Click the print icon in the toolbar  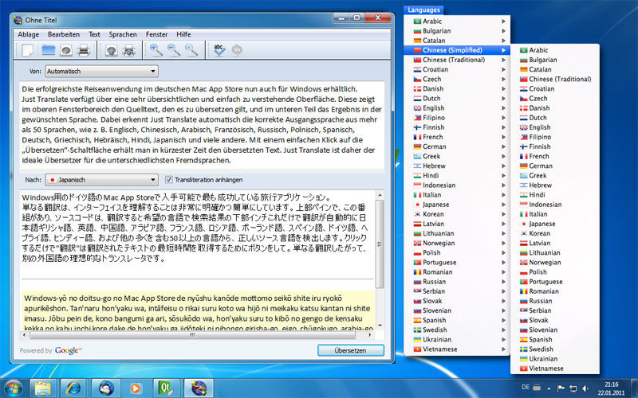pyautogui.click(x=84, y=50)
